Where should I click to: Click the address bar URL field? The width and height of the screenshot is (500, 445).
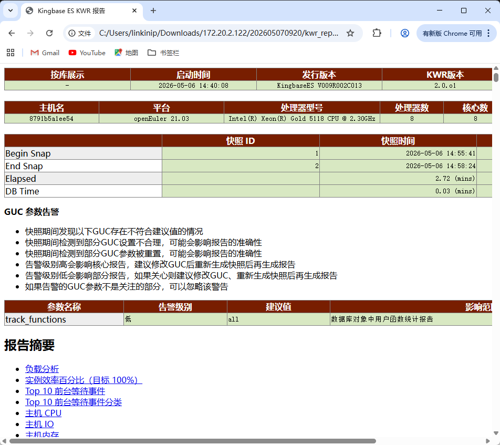(x=218, y=33)
